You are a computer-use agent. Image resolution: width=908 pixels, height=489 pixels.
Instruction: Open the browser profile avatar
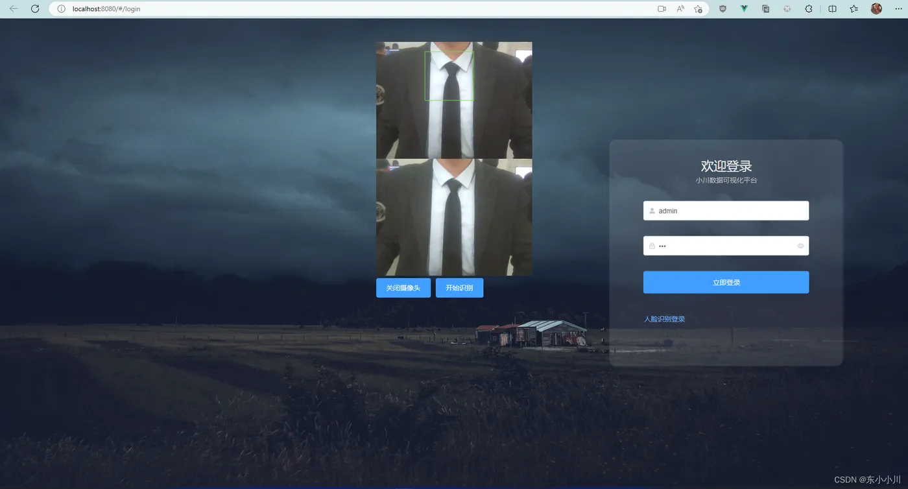point(876,9)
